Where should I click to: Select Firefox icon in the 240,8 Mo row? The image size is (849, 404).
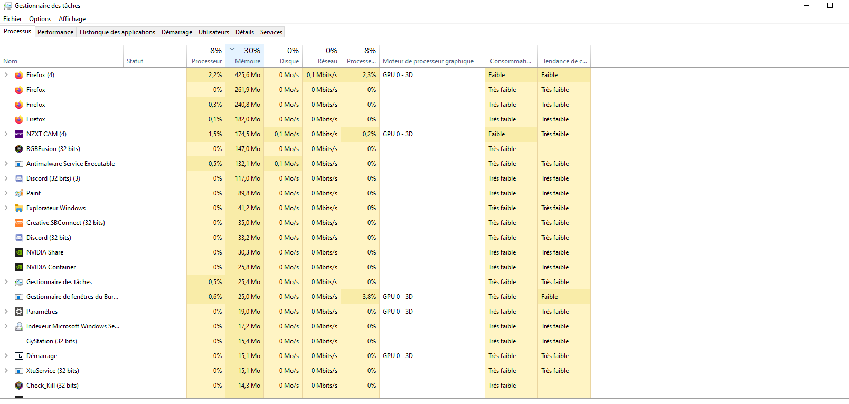point(19,105)
